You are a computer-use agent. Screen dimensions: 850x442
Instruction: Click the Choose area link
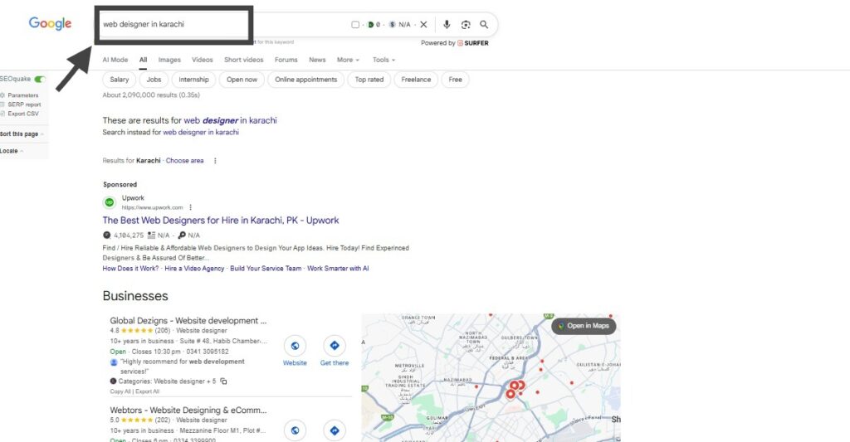click(x=184, y=161)
